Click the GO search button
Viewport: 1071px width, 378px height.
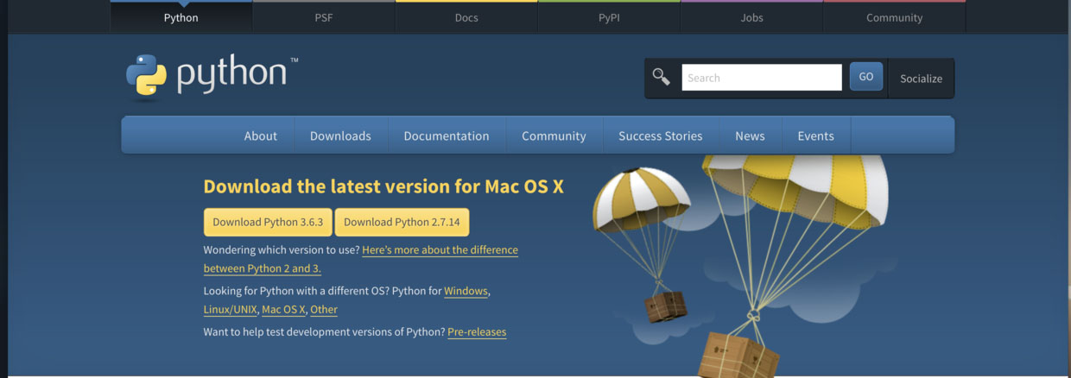[x=866, y=77]
